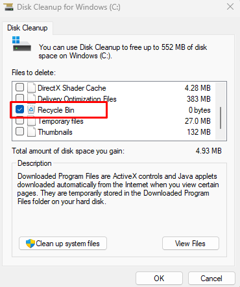Dismiss dialog with Cancel button
240x287 pixels.
coord(211,279)
